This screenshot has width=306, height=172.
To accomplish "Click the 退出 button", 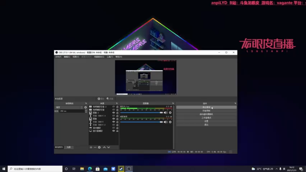I will click(x=206, y=125).
